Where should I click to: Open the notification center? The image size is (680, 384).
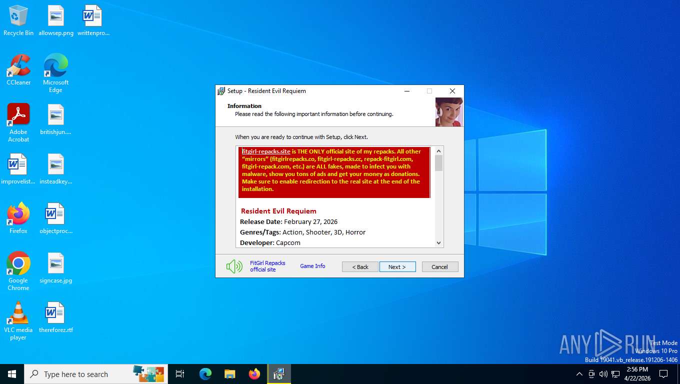tap(663, 374)
